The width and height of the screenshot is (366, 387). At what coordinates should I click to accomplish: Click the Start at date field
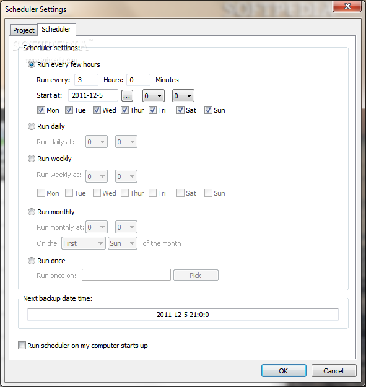point(93,95)
